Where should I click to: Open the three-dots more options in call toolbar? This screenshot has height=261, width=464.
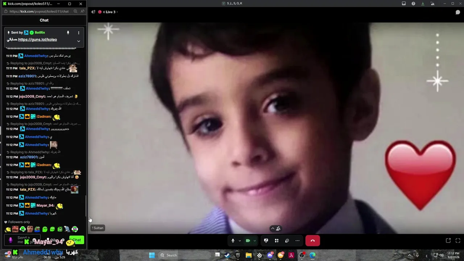[x=298, y=241]
